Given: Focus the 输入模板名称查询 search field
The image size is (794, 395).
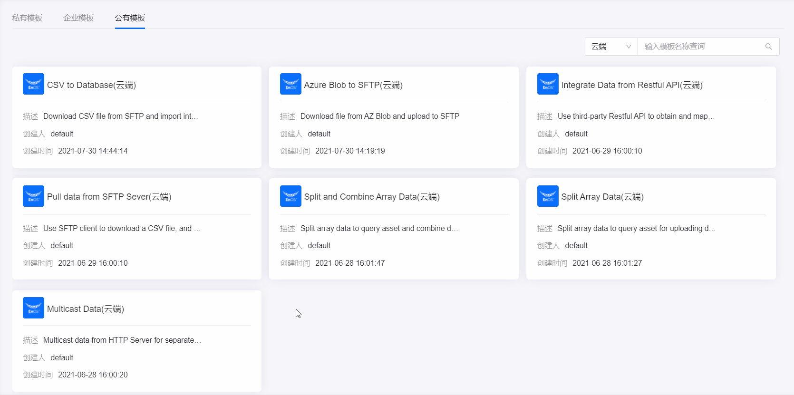Looking at the screenshot, I should tap(701, 47).
